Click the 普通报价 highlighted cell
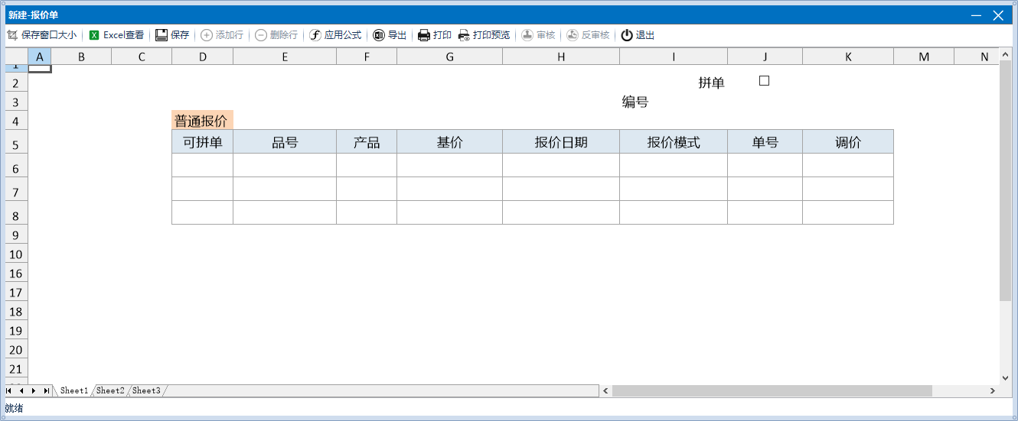This screenshot has height=421, width=1018. [201, 121]
